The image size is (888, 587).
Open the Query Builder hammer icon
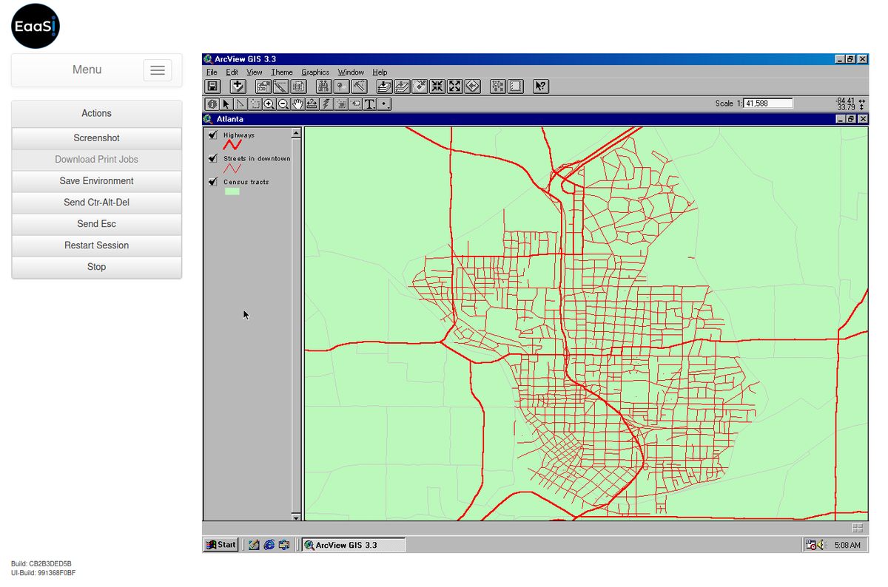click(359, 86)
